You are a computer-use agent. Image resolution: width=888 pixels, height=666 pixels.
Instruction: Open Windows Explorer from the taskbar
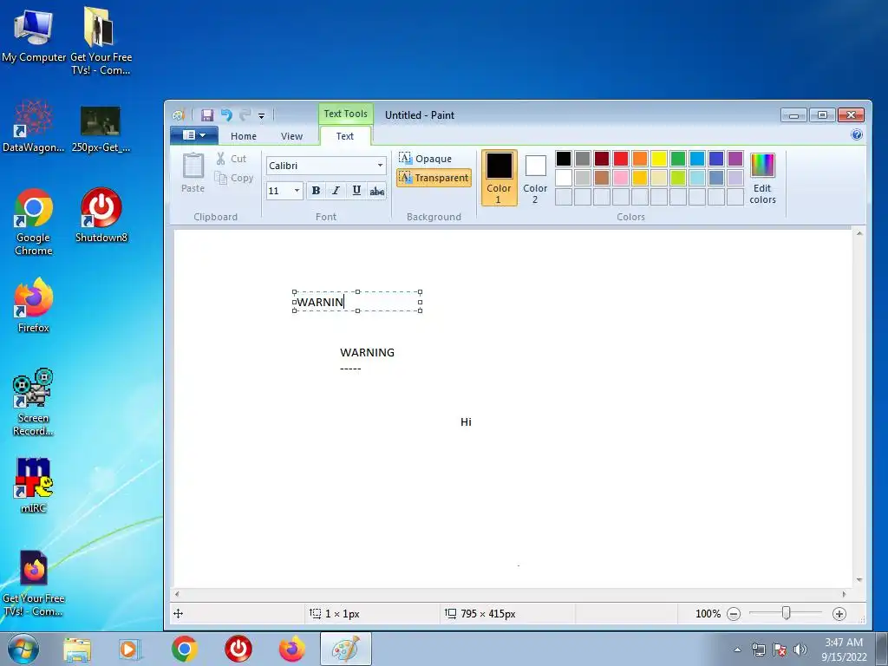(x=77, y=650)
